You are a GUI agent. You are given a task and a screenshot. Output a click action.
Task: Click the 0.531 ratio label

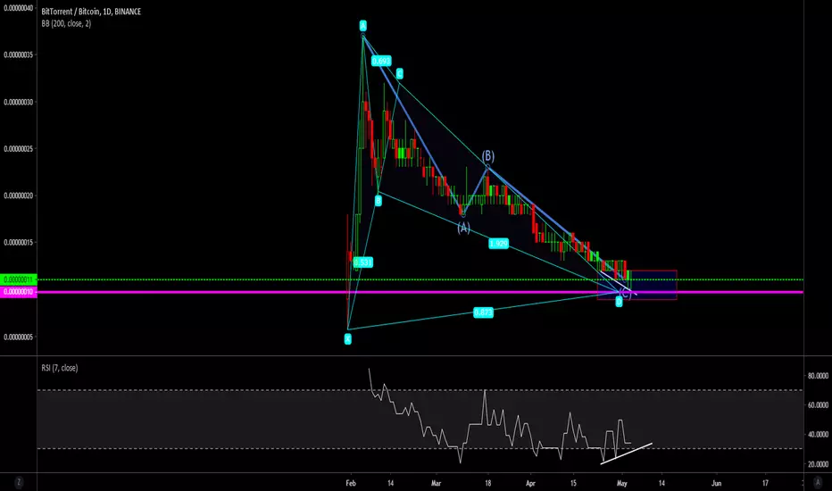pos(363,262)
